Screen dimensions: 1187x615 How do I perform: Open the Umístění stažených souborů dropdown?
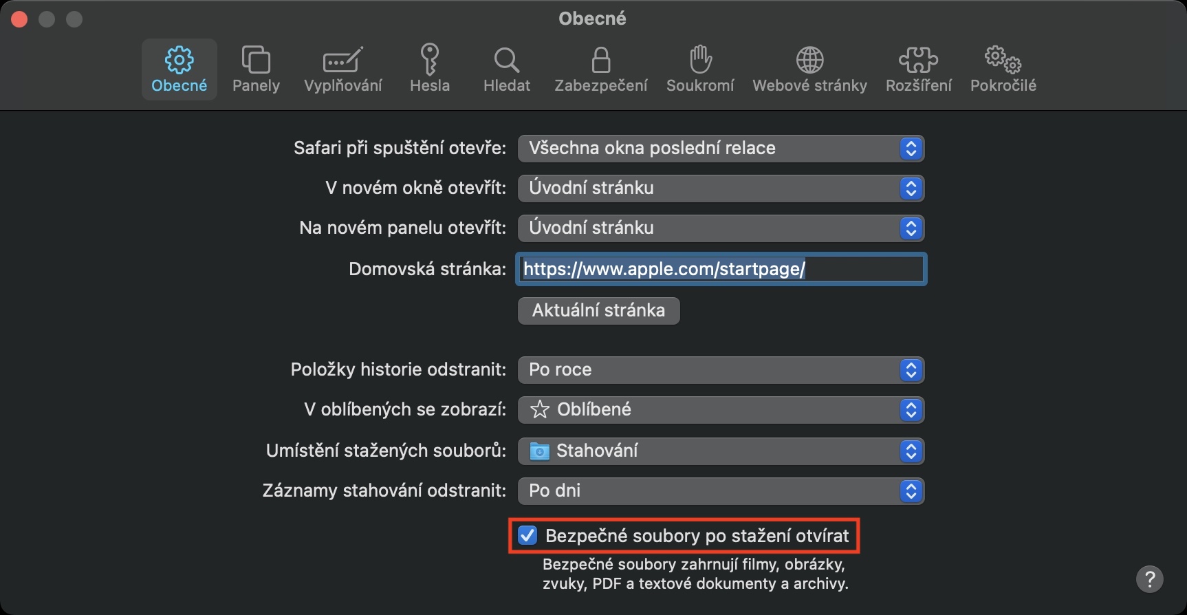[720, 451]
